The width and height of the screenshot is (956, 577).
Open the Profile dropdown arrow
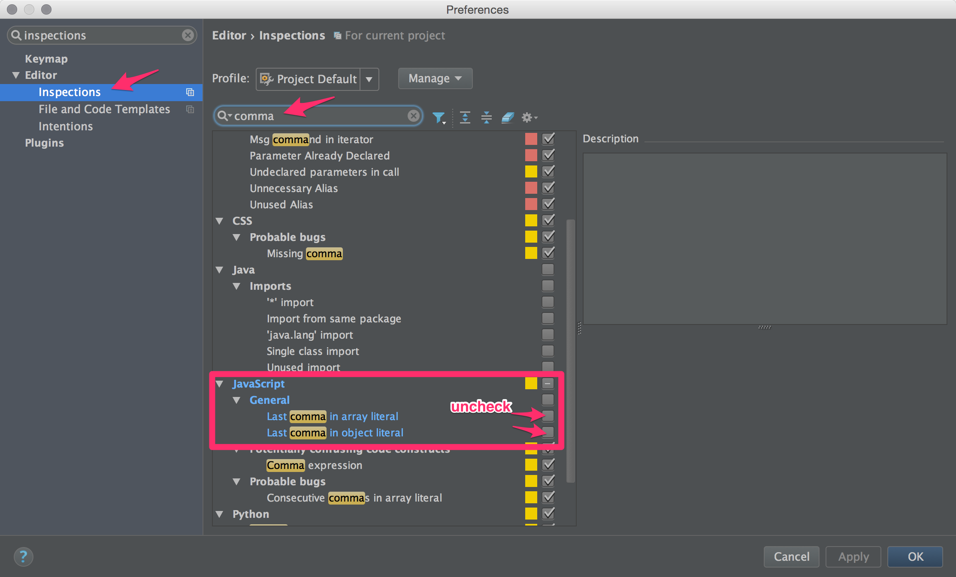coord(369,79)
